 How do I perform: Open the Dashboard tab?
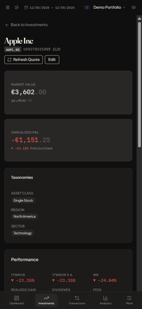point(17,300)
